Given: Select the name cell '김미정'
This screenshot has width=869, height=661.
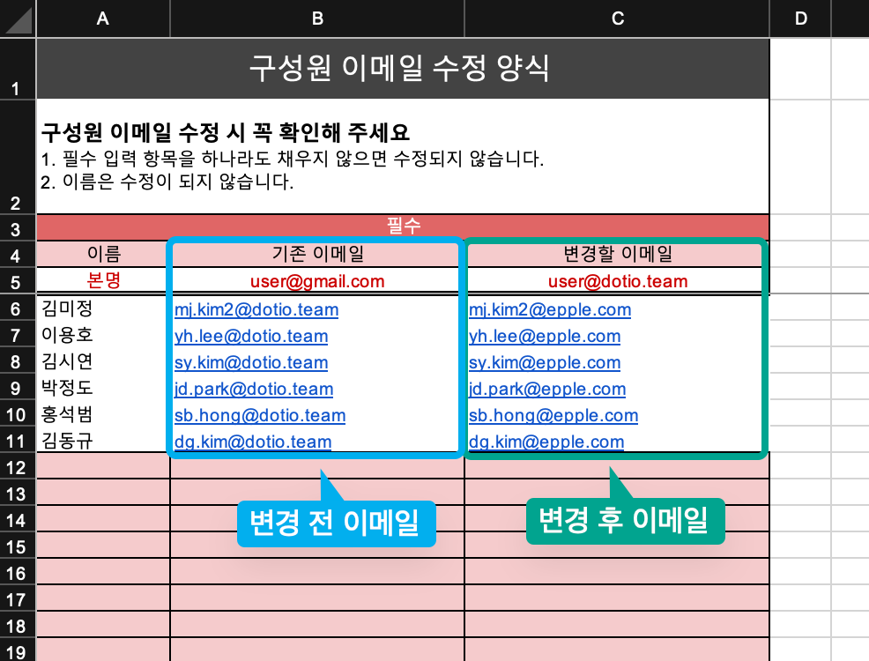Looking at the screenshot, I should (x=104, y=308).
